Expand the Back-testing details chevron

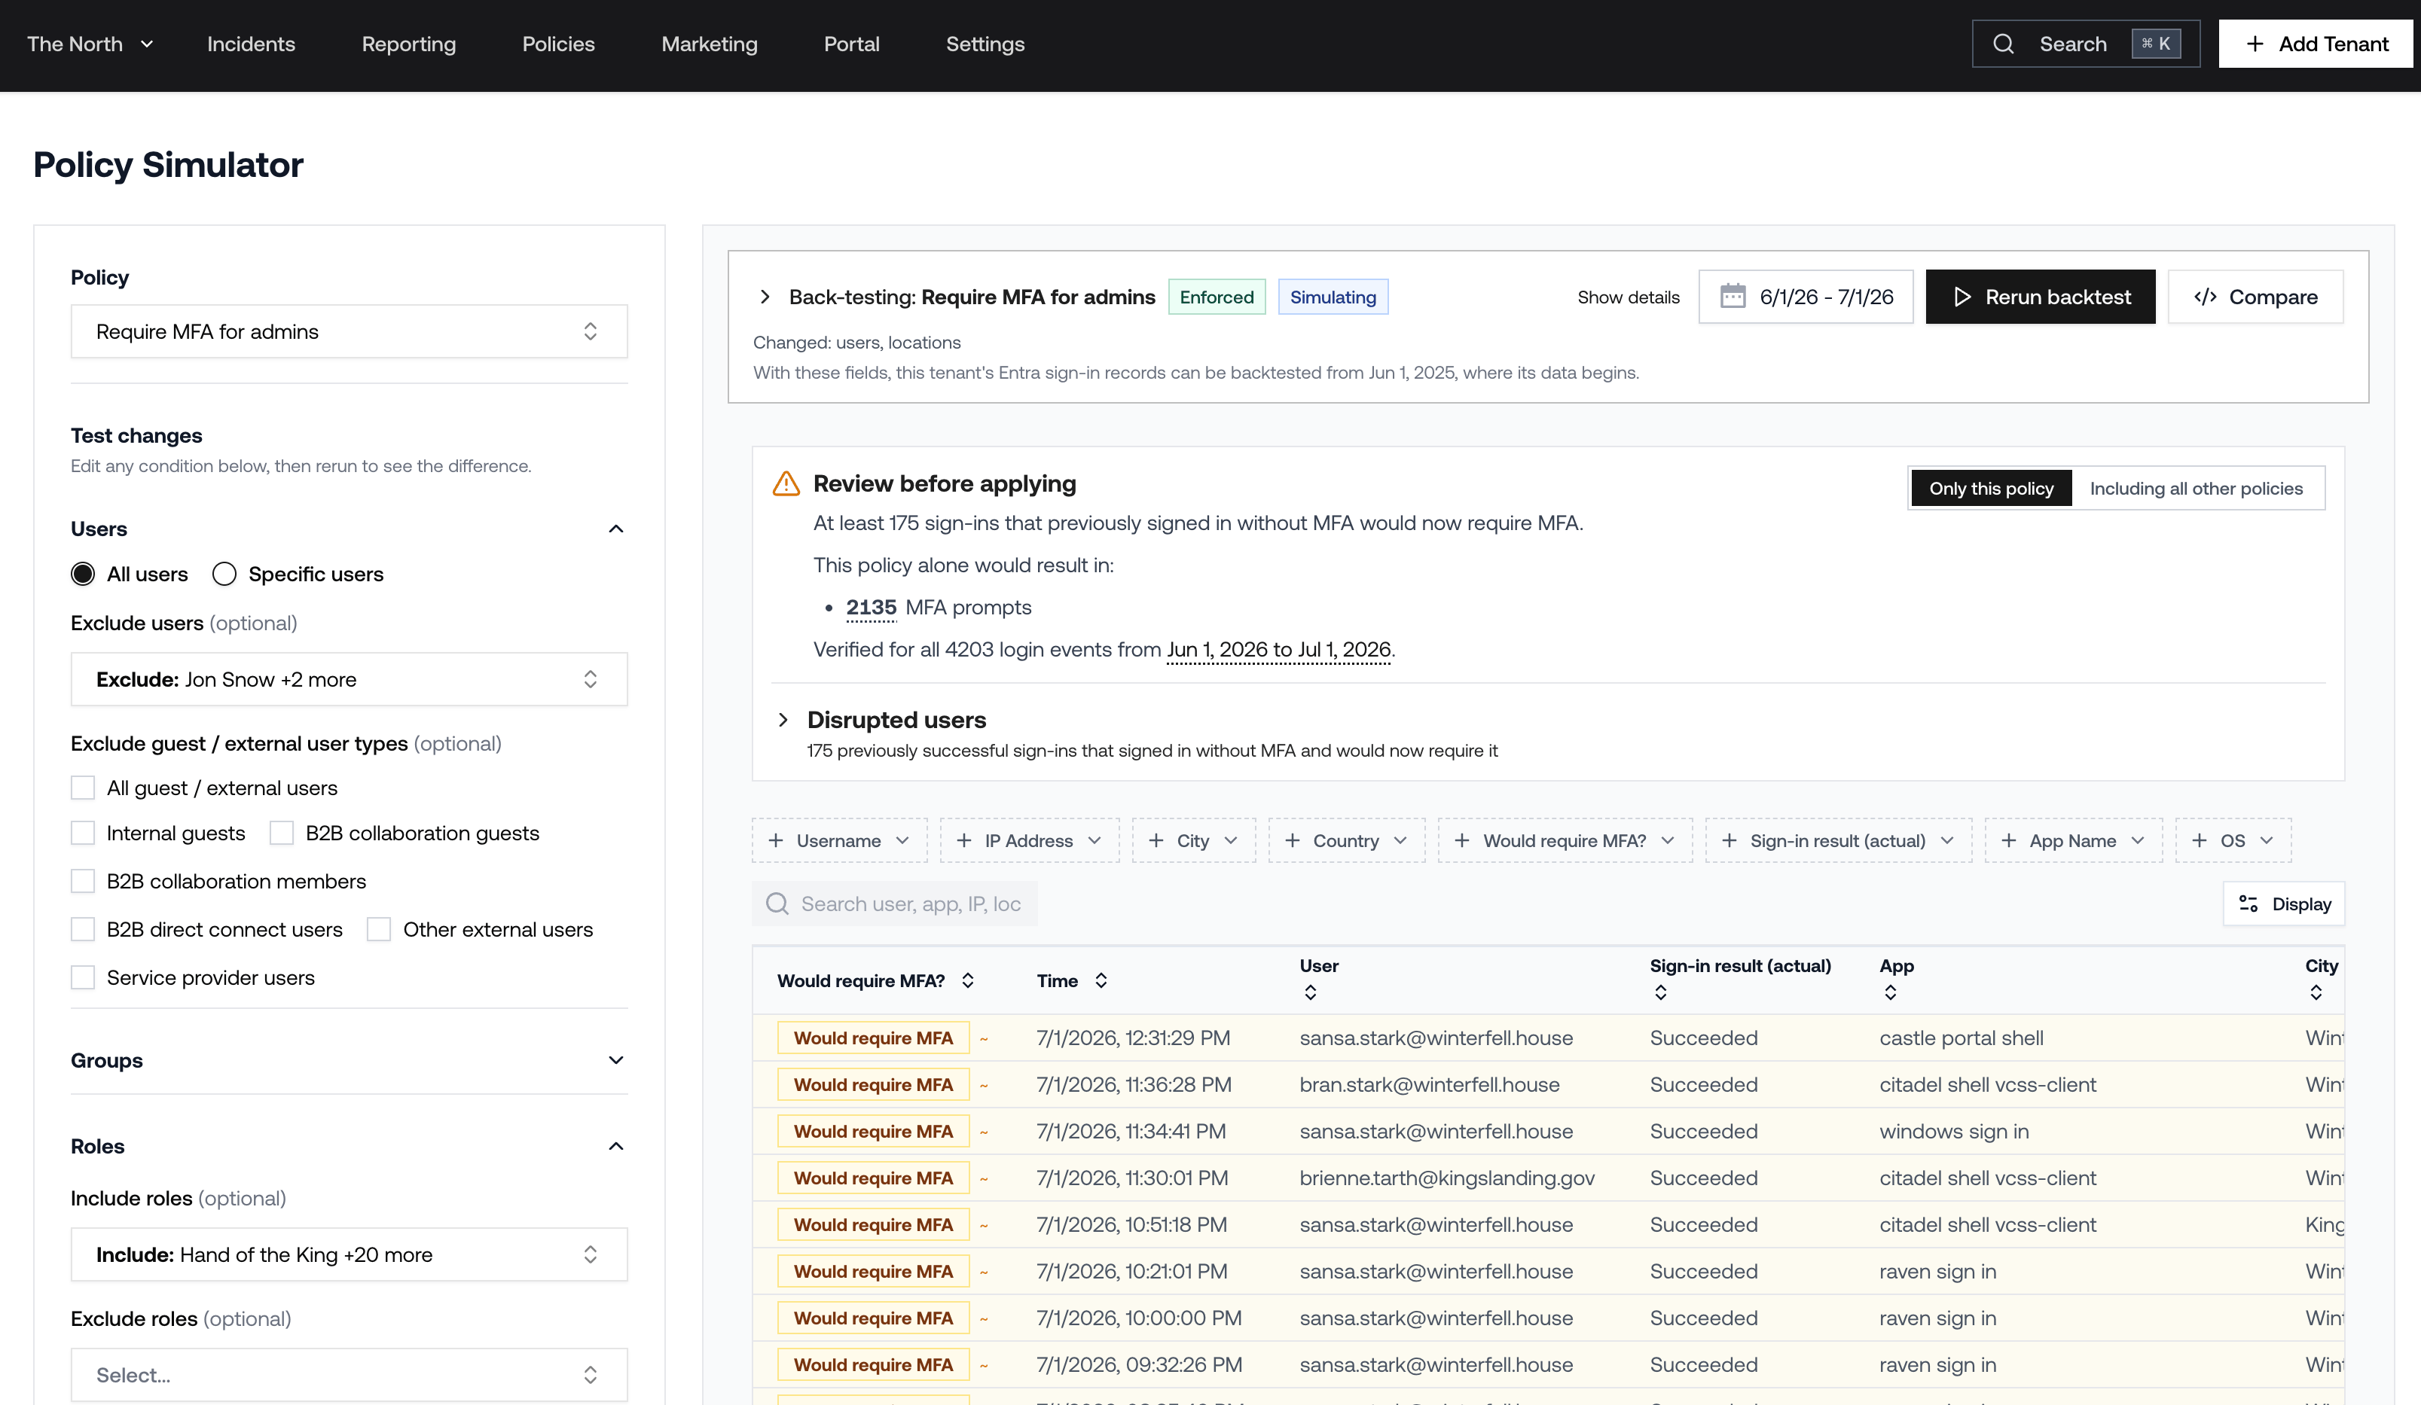pos(765,297)
